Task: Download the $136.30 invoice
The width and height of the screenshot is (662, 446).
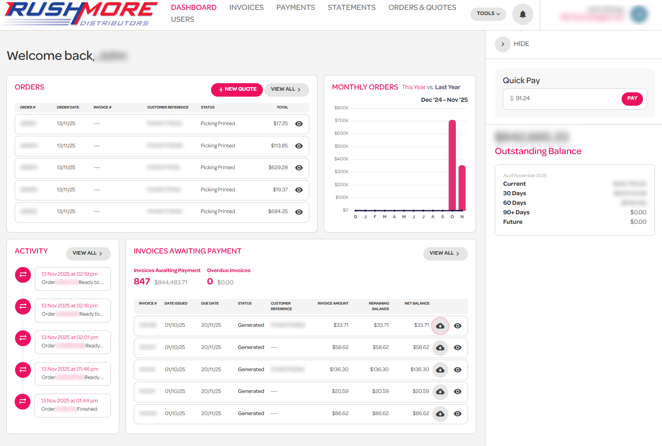Action: (440, 370)
